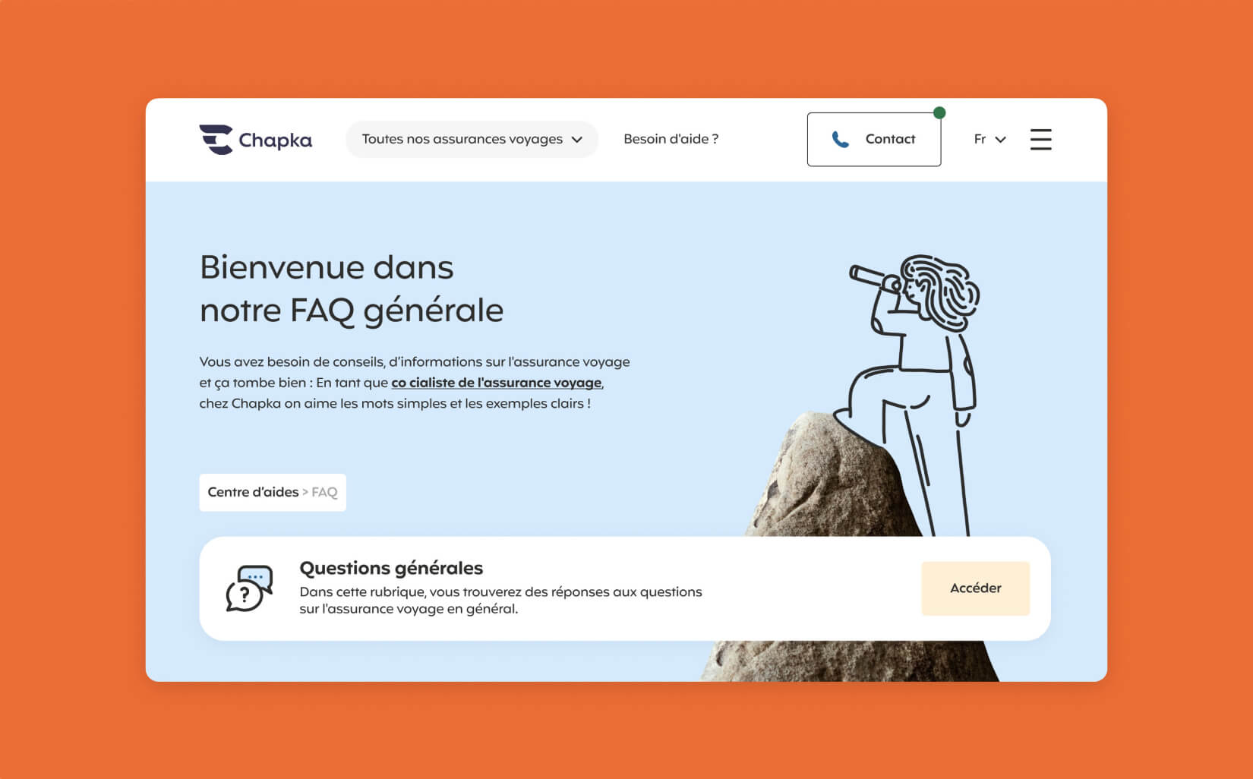This screenshot has height=779, width=1253.
Task: Expand Toutes nos assurances voyages dropdown
Action: click(472, 140)
